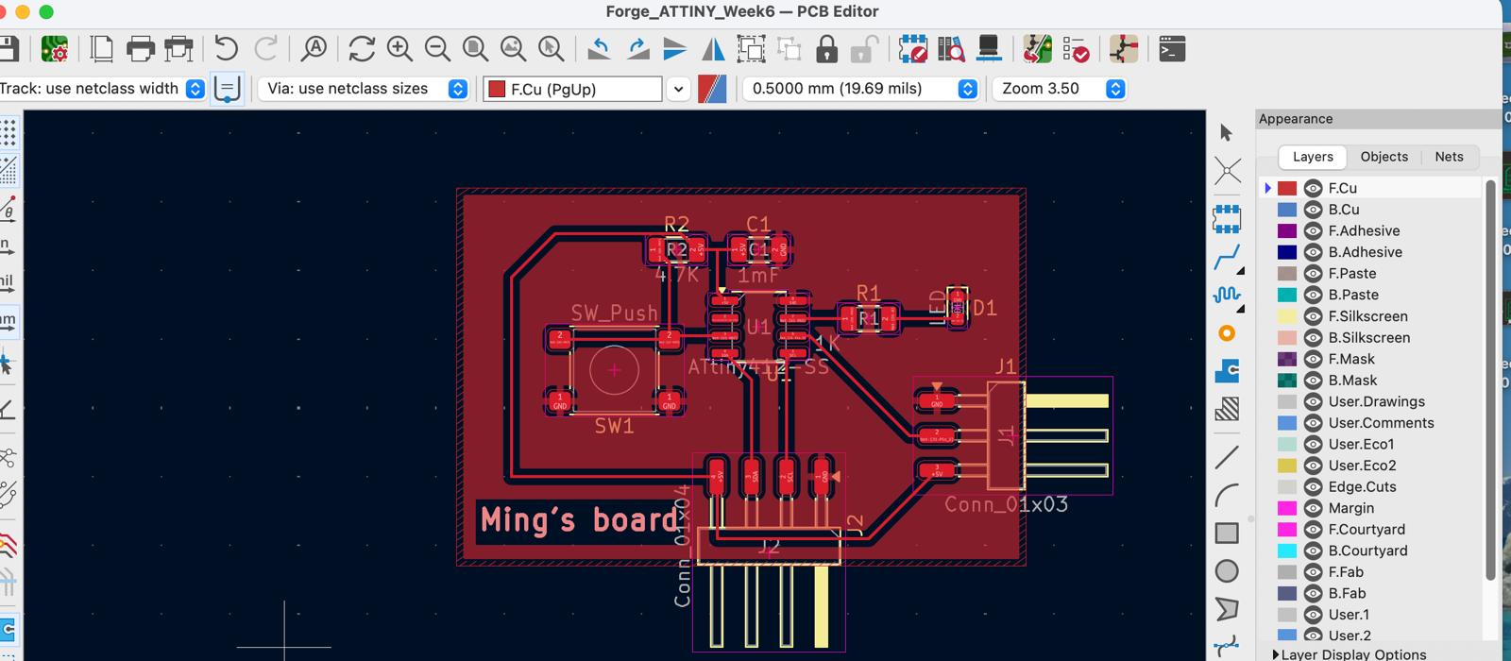Screen dimensions: 1511x661
Task: Toggle visibility of F.Silkscreen layer
Action: click(1313, 316)
